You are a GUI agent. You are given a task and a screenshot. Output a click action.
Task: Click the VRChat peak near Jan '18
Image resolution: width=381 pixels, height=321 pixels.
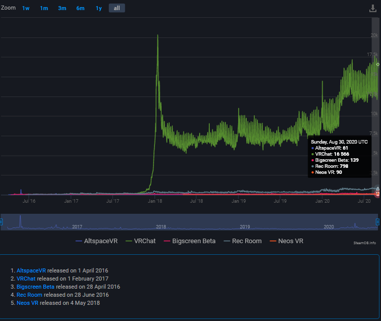pyautogui.click(x=158, y=35)
